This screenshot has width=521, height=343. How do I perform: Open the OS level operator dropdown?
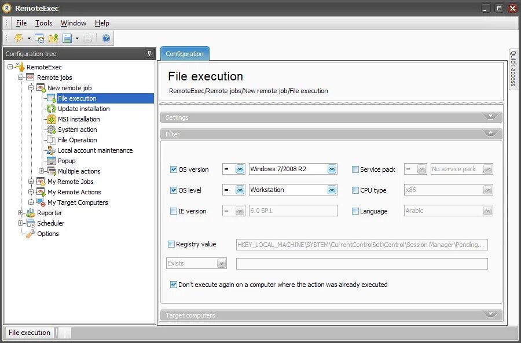pos(240,190)
